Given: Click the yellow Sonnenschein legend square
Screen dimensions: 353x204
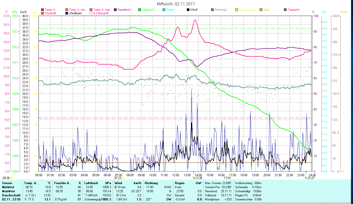Looking at the screenshot, I should 236,10.
